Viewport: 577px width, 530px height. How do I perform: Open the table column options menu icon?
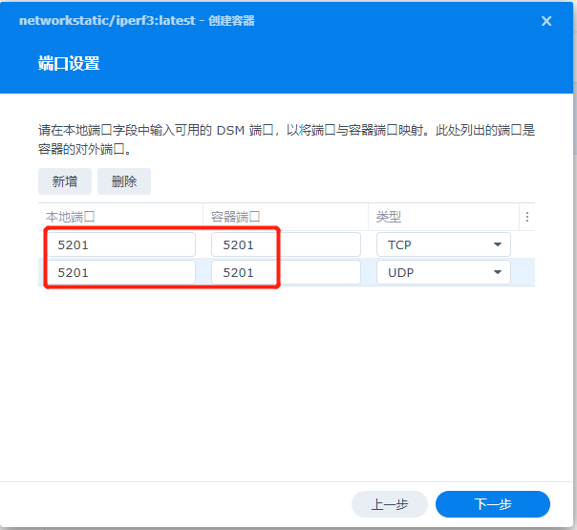(527, 217)
